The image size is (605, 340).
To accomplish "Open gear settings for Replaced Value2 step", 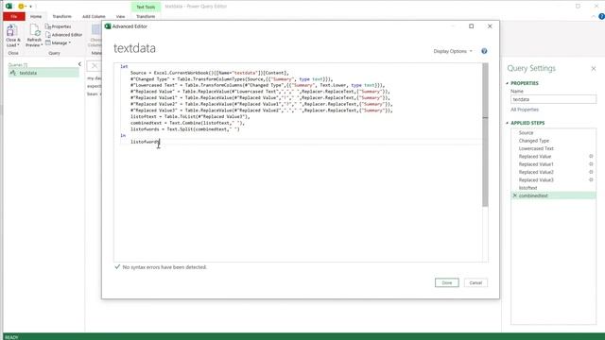I will 591,172.
